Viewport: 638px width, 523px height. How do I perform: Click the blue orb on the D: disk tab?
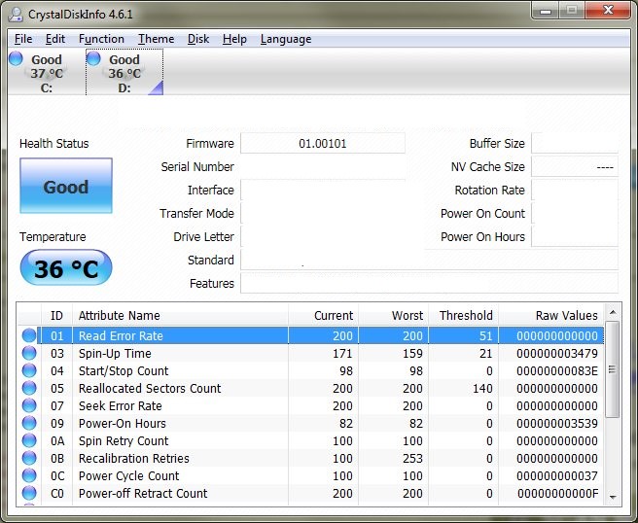93,59
